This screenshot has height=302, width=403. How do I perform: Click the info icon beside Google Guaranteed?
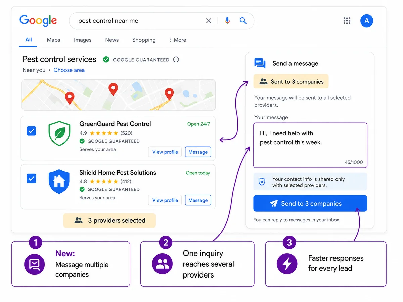pos(176,60)
